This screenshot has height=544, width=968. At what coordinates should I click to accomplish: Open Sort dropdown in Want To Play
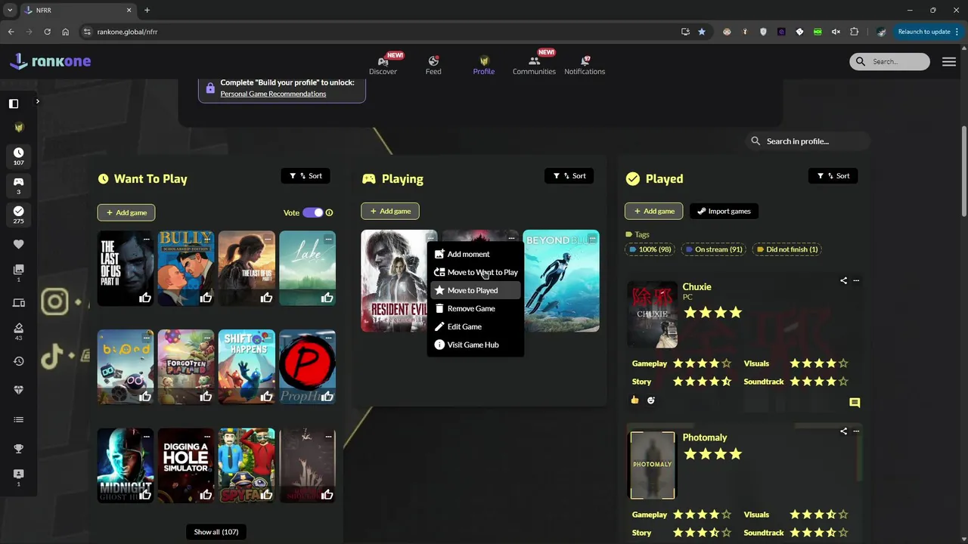pyautogui.click(x=306, y=176)
